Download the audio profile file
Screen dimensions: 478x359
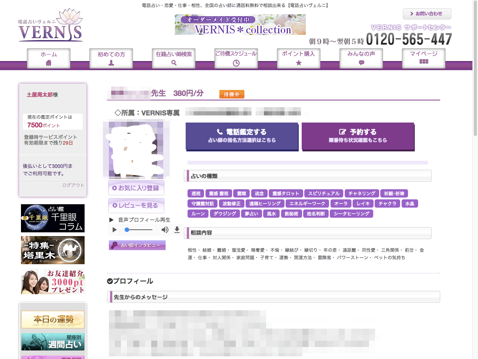[177, 230]
